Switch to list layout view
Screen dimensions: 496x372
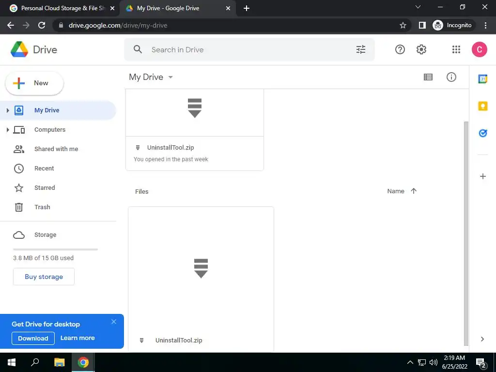428,77
